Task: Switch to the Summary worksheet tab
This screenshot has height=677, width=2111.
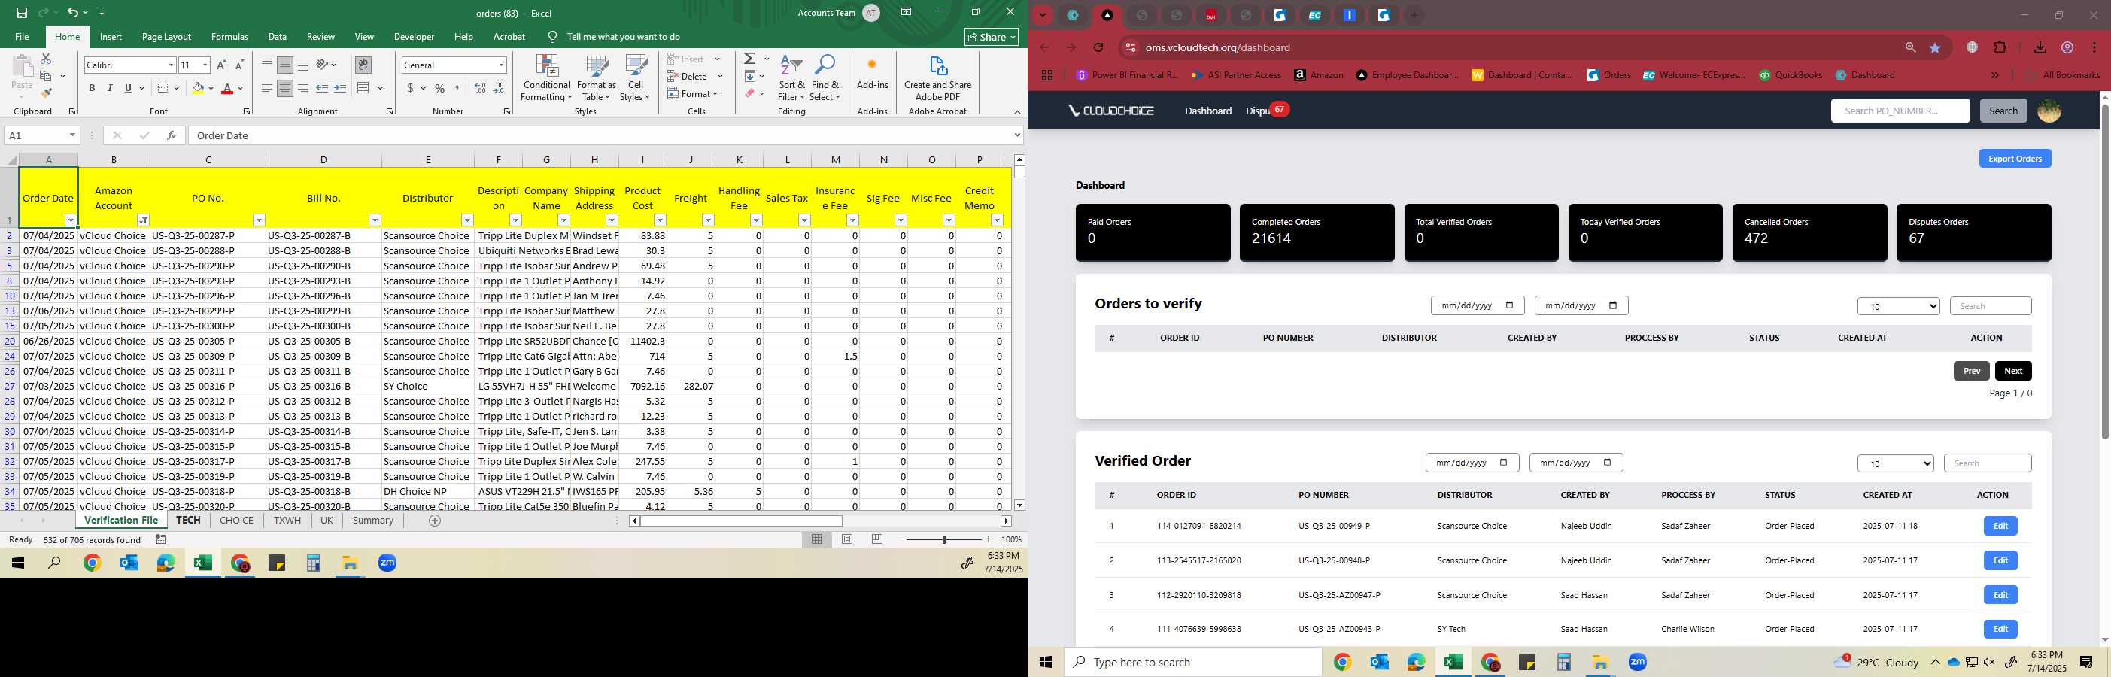Action: click(373, 521)
